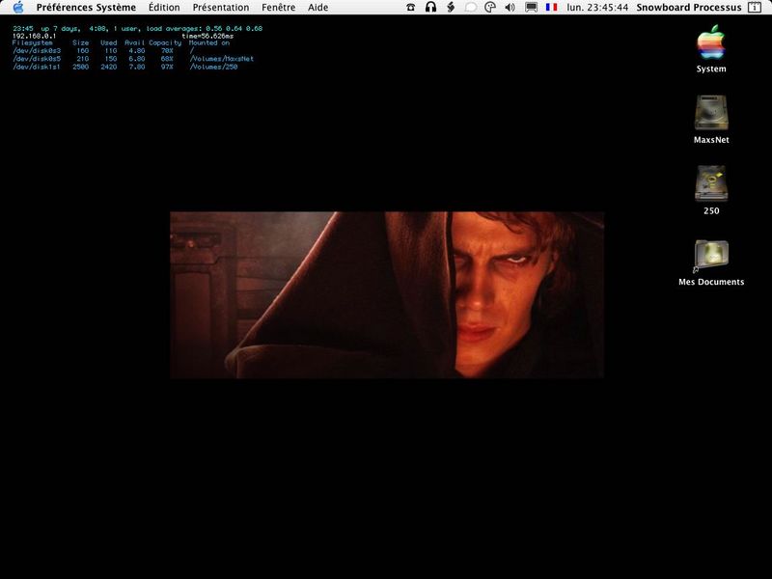Click the /Volumes/250 mount path text
The width and height of the screenshot is (772, 579).
pos(213,67)
